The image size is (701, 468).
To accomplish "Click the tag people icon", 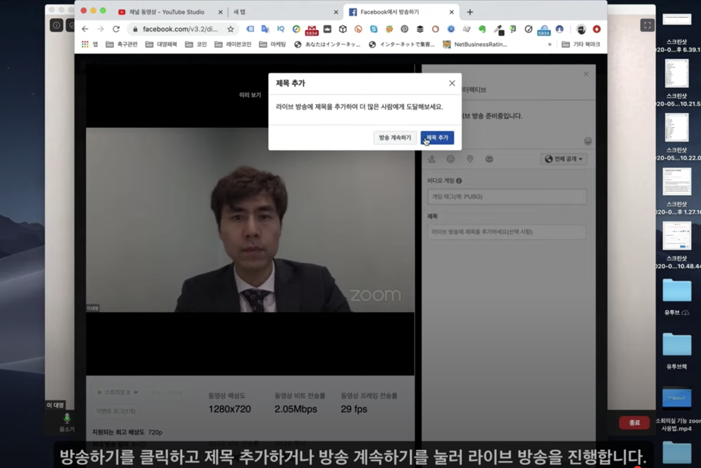I will [432, 159].
